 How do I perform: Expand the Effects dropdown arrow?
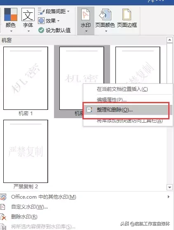point(58,21)
